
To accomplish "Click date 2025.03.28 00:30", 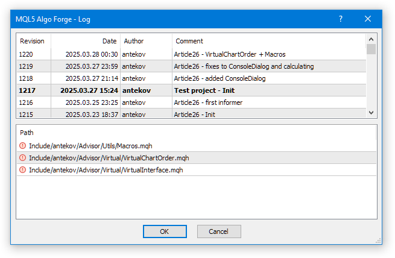I will tap(92, 54).
